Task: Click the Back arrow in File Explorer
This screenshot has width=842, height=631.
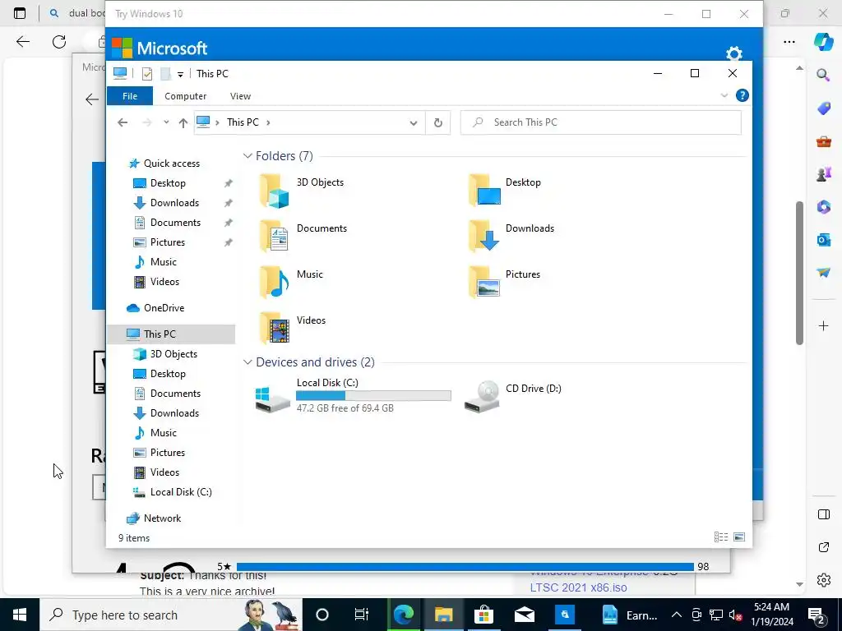Action: coord(123,123)
